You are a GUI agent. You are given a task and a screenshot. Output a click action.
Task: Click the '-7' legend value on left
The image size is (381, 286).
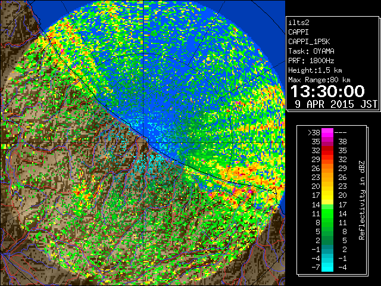pyautogui.click(x=316, y=268)
